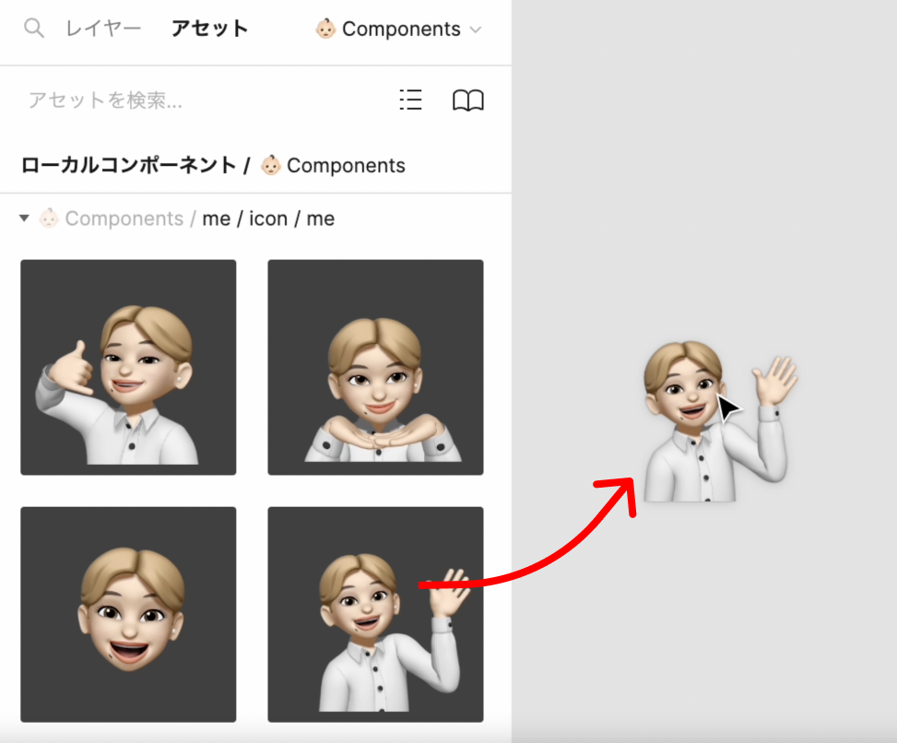Viewport: 897px width, 743px height.
Task: Select the laughing face memoji component
Action: click(128, 614)
